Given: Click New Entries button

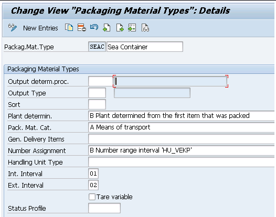Looking at the screenshot, I should point(40,28).
